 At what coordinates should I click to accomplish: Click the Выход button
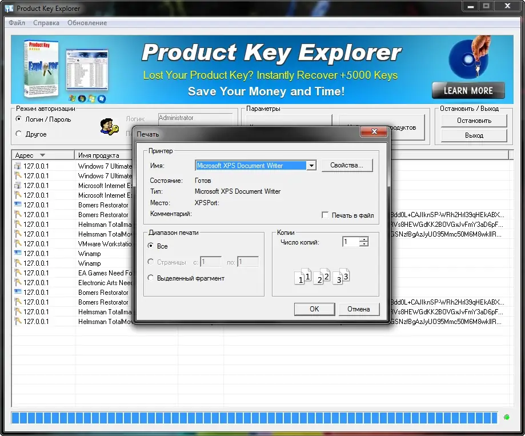click(x=474, y=135)
